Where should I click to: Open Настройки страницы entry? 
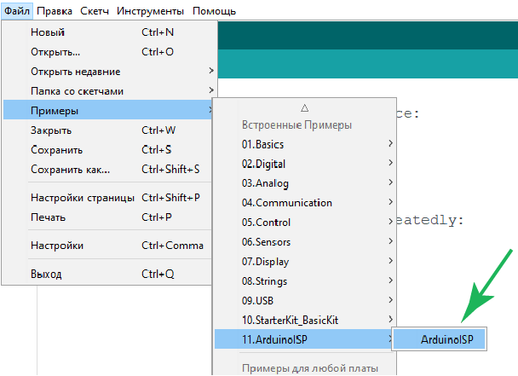tap(107, 198)
